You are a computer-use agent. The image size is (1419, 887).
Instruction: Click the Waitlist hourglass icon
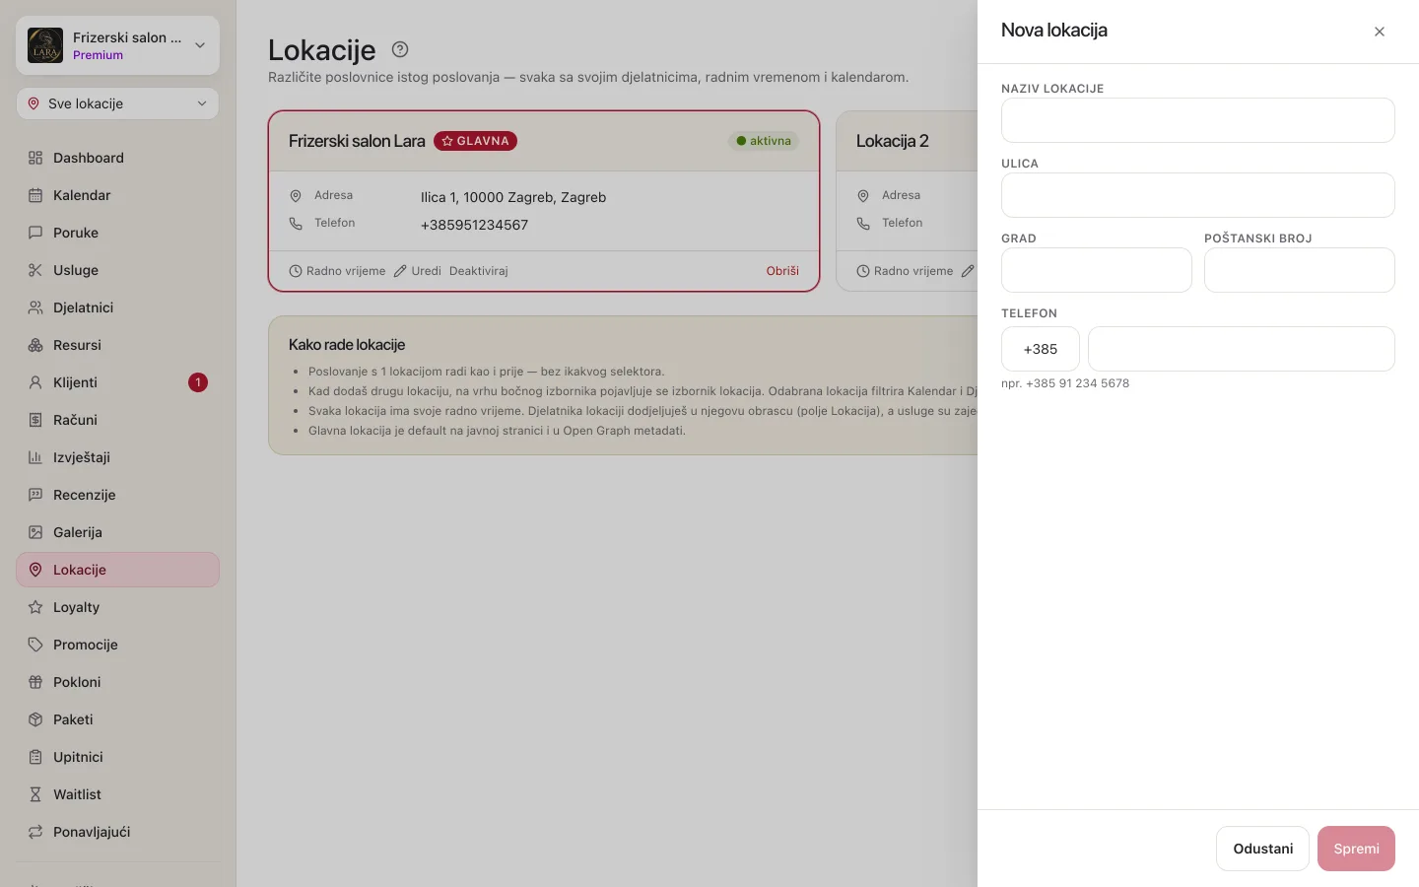click(x=35, y=794)
